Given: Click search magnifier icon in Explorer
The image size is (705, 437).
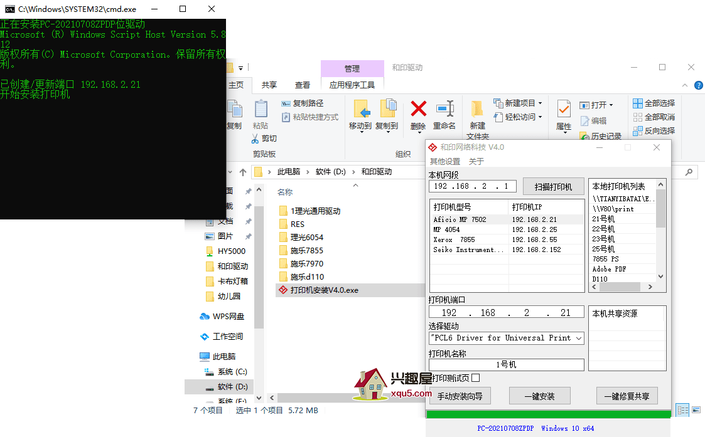Looking at the screenshot, I should pyautogui.click(x=689, y=172).
